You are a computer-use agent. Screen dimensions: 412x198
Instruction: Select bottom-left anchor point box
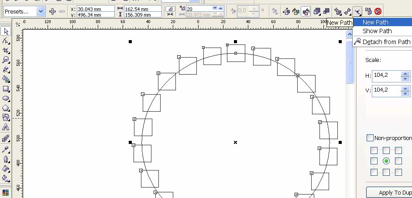pos(374,172)
